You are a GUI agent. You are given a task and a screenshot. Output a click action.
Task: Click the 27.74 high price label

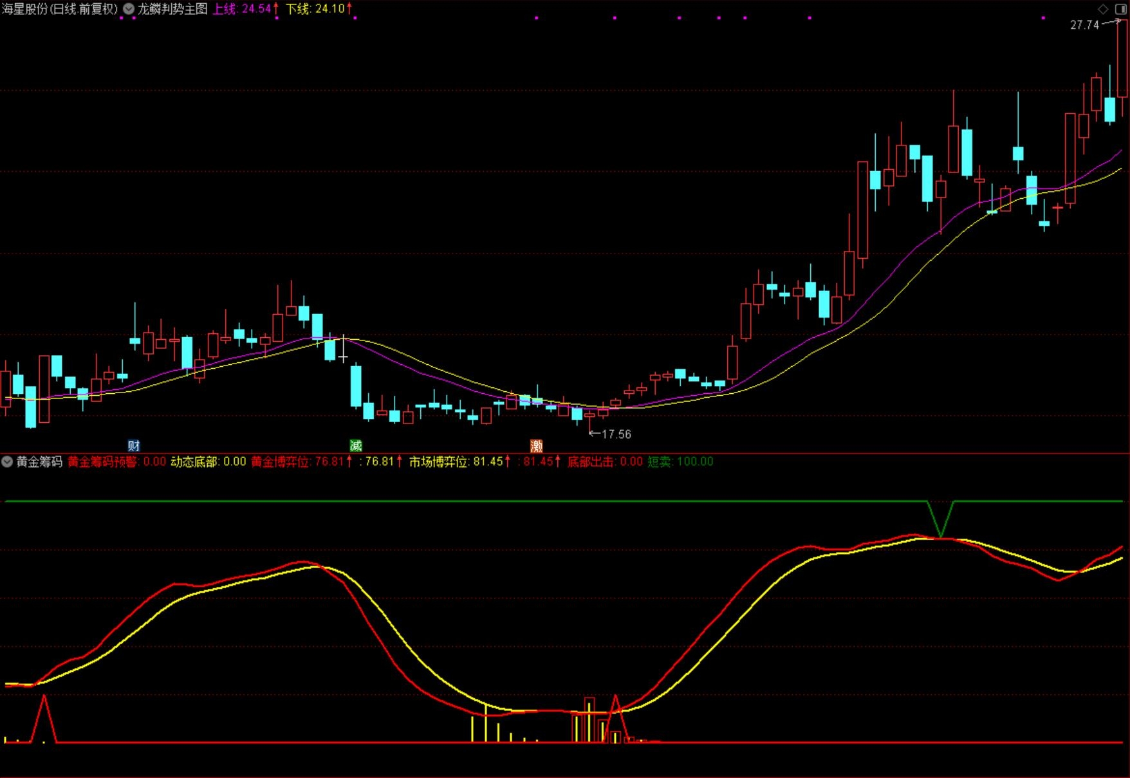pyautogui.click(x=1084, y=25)
